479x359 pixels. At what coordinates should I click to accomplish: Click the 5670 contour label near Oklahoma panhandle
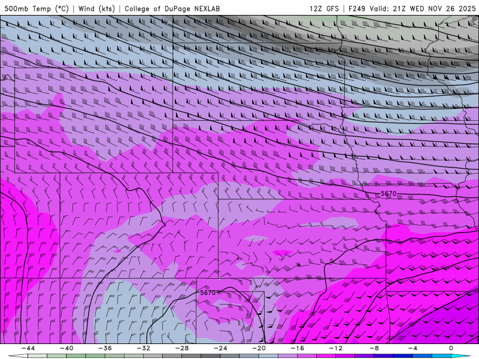[x=208, y=293]
